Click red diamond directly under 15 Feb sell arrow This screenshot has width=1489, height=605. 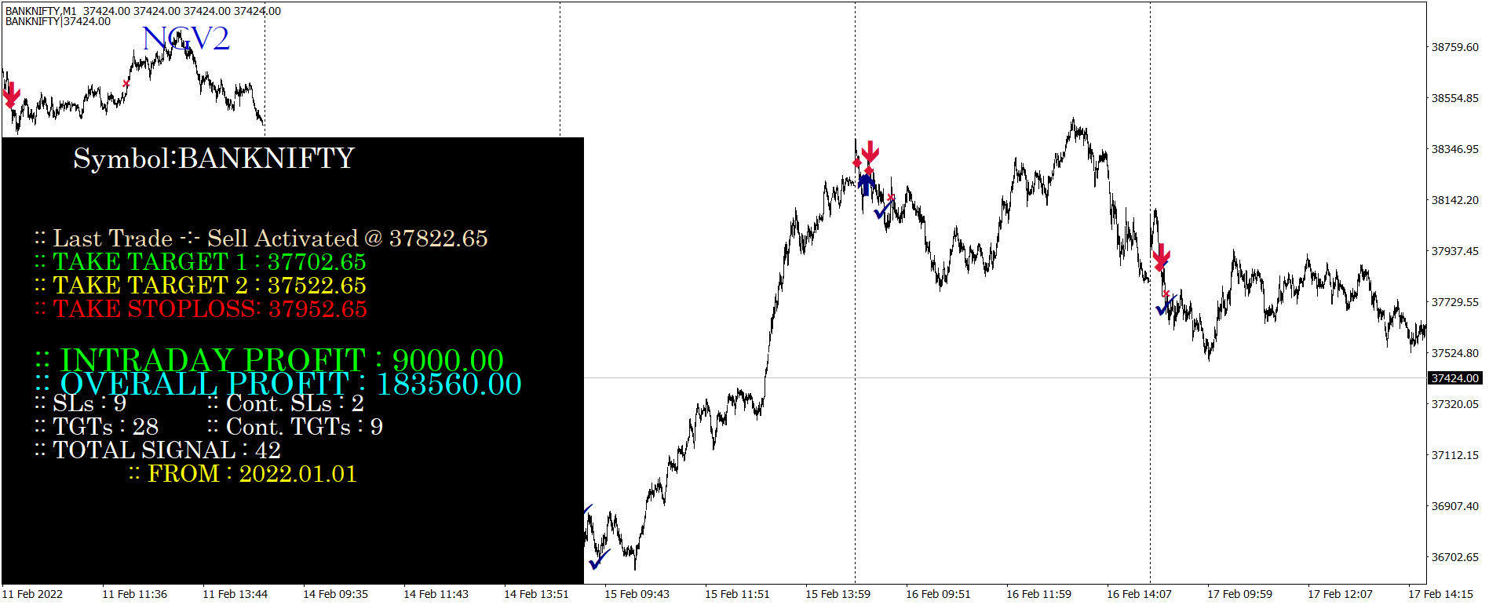coord(869,171)
